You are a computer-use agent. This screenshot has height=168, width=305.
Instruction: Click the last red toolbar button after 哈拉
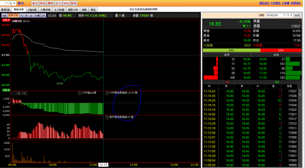click(74, 3)
